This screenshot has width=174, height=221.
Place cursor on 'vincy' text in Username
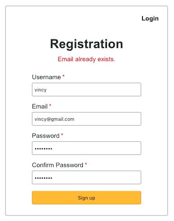click(x=40, y=90)
